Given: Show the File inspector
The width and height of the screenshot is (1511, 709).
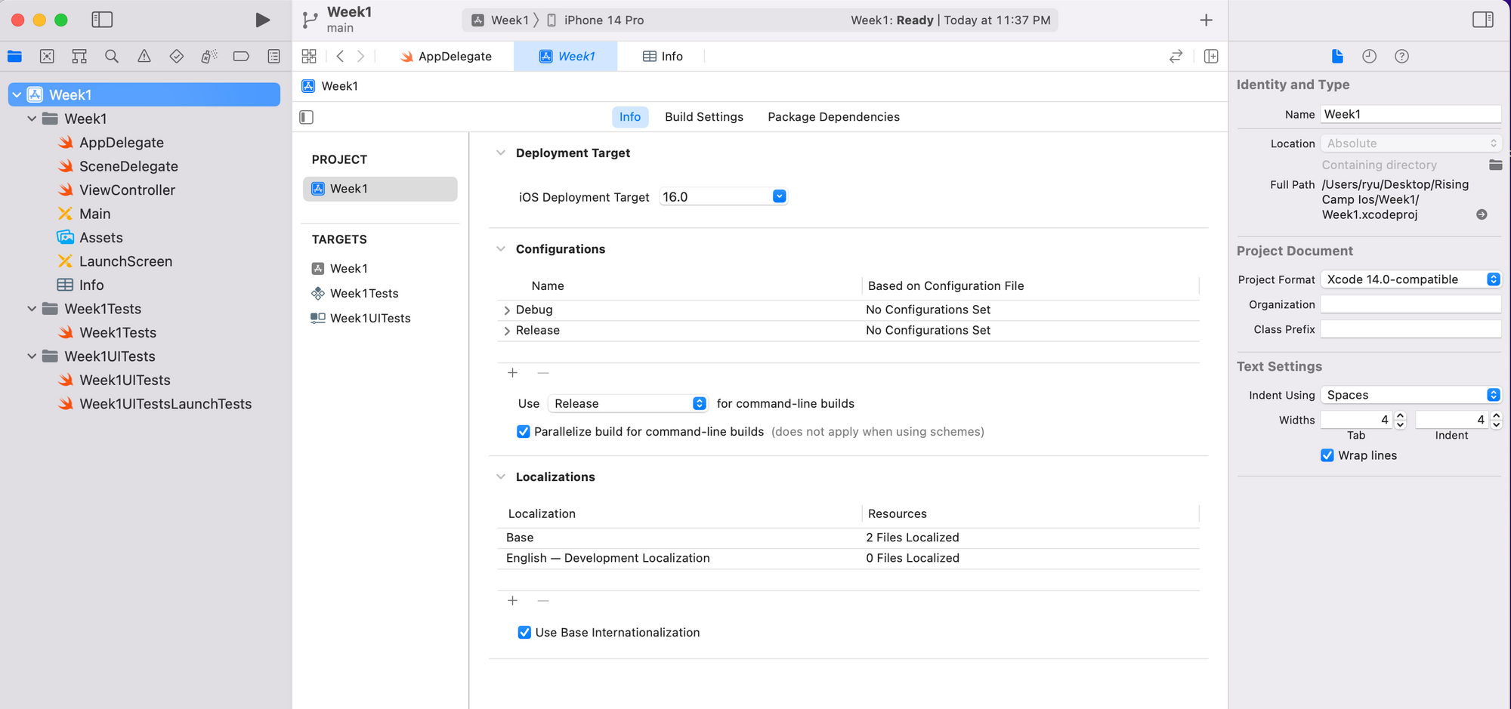Looking at the screenshot, I should (1337, 56).
